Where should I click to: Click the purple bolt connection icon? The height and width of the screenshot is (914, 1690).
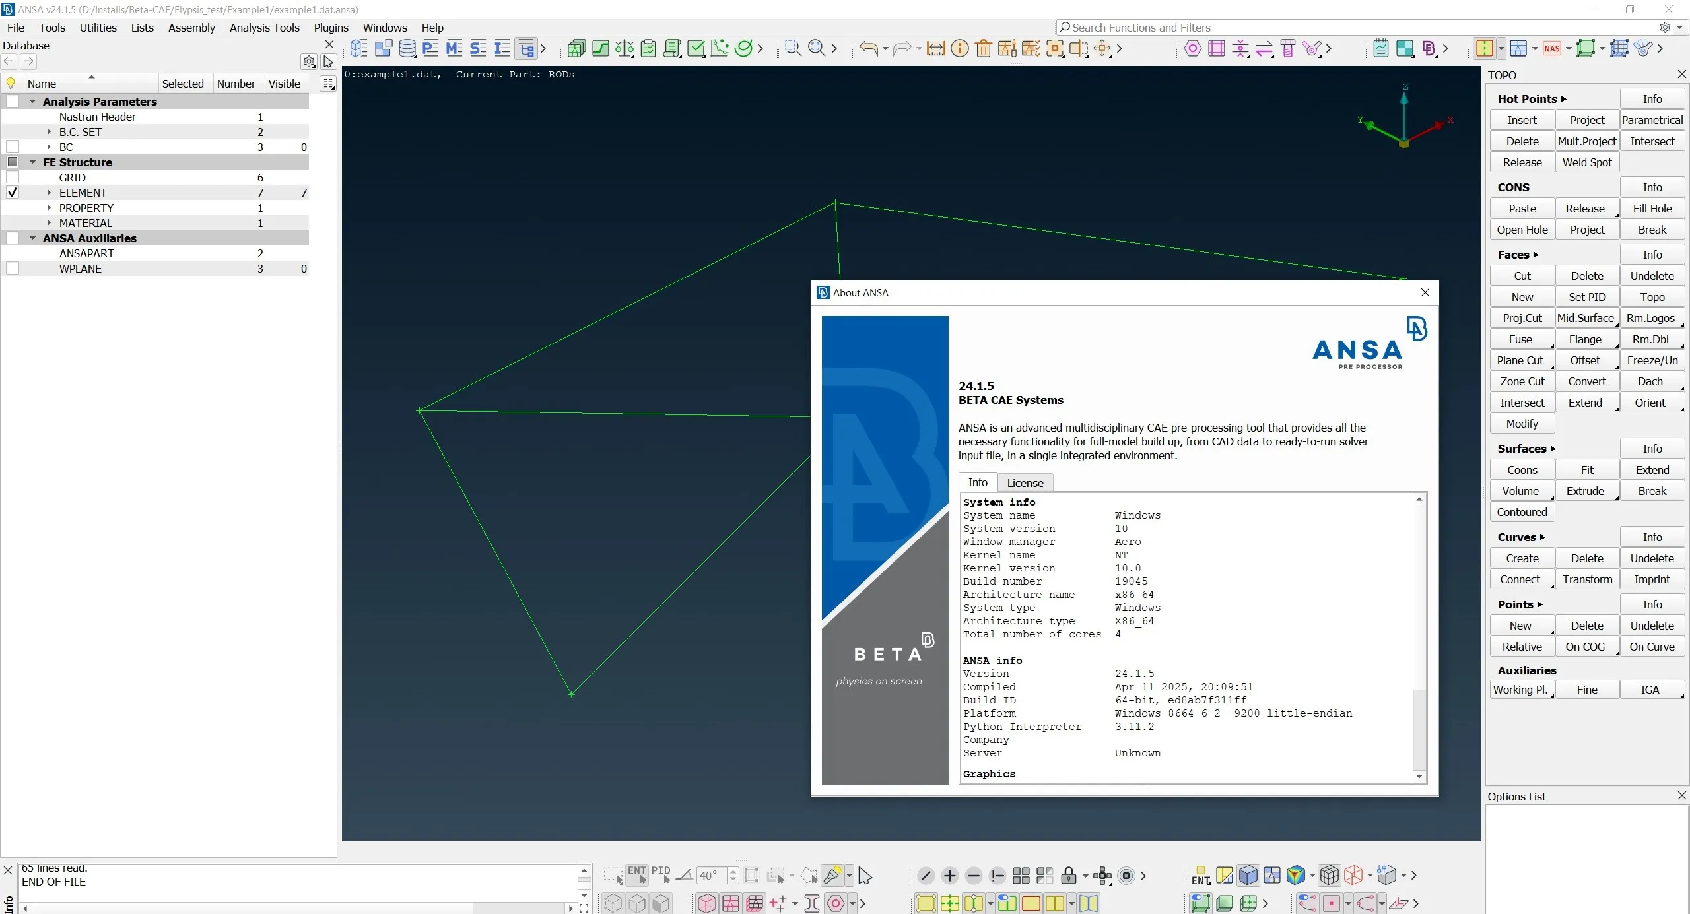[x=1288, y=48]
